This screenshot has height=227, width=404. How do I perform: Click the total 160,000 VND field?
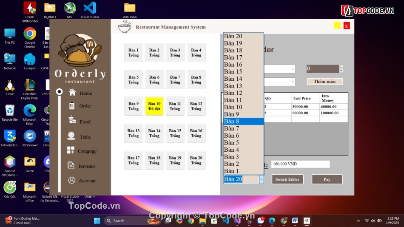(x=300, y=164)
